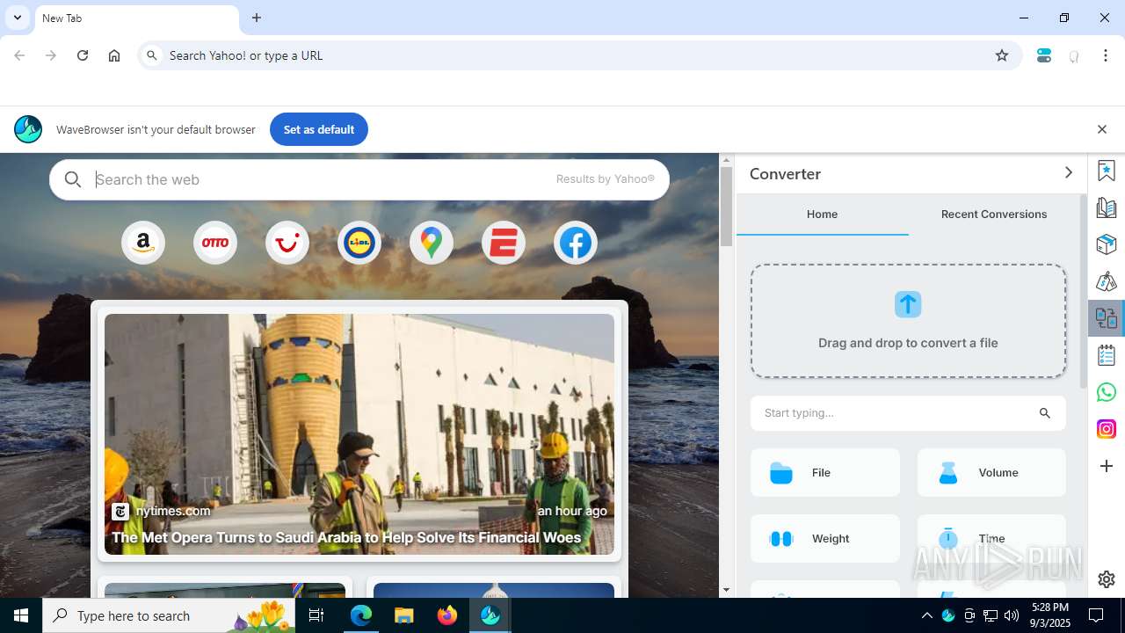This screenshot has width=1125, height=633.
Task: Click the address bar URL field
Action: pyautogui.click(x=579, y=55)
